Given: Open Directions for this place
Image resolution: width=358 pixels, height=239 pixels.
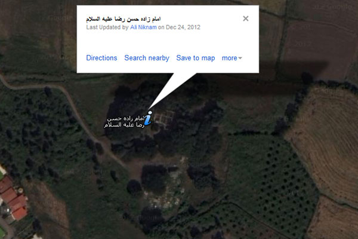Looking at the screenshot, I should [101, 58].
